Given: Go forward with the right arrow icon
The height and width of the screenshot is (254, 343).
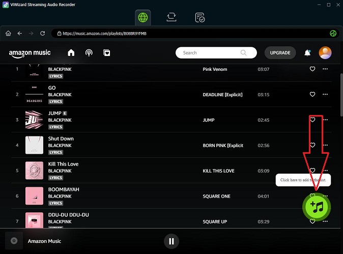Looking at the screenshot, I should 31,33.
